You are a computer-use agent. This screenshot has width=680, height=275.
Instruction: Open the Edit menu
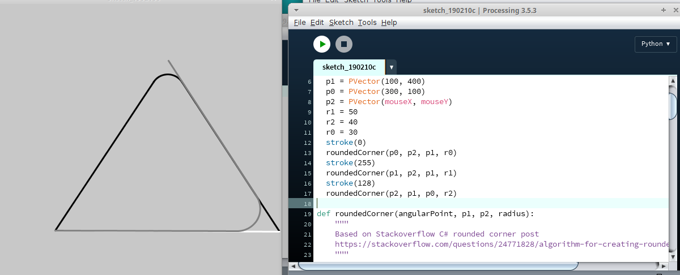click(317, 23)
